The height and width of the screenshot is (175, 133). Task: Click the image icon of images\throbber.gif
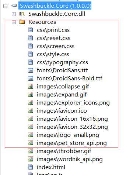click(31, 151)
